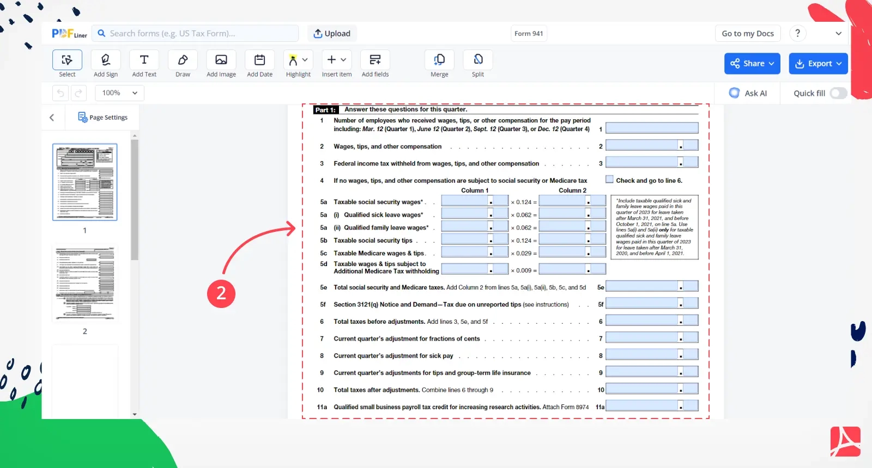
Task: Pick the Draw tool
Action: [183, 60]
